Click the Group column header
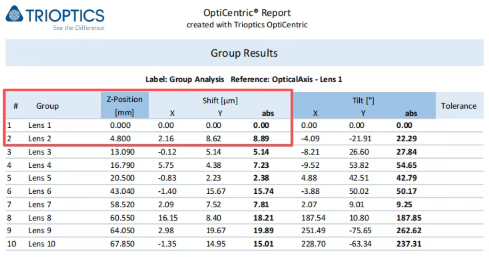 [x=47, y=106]
